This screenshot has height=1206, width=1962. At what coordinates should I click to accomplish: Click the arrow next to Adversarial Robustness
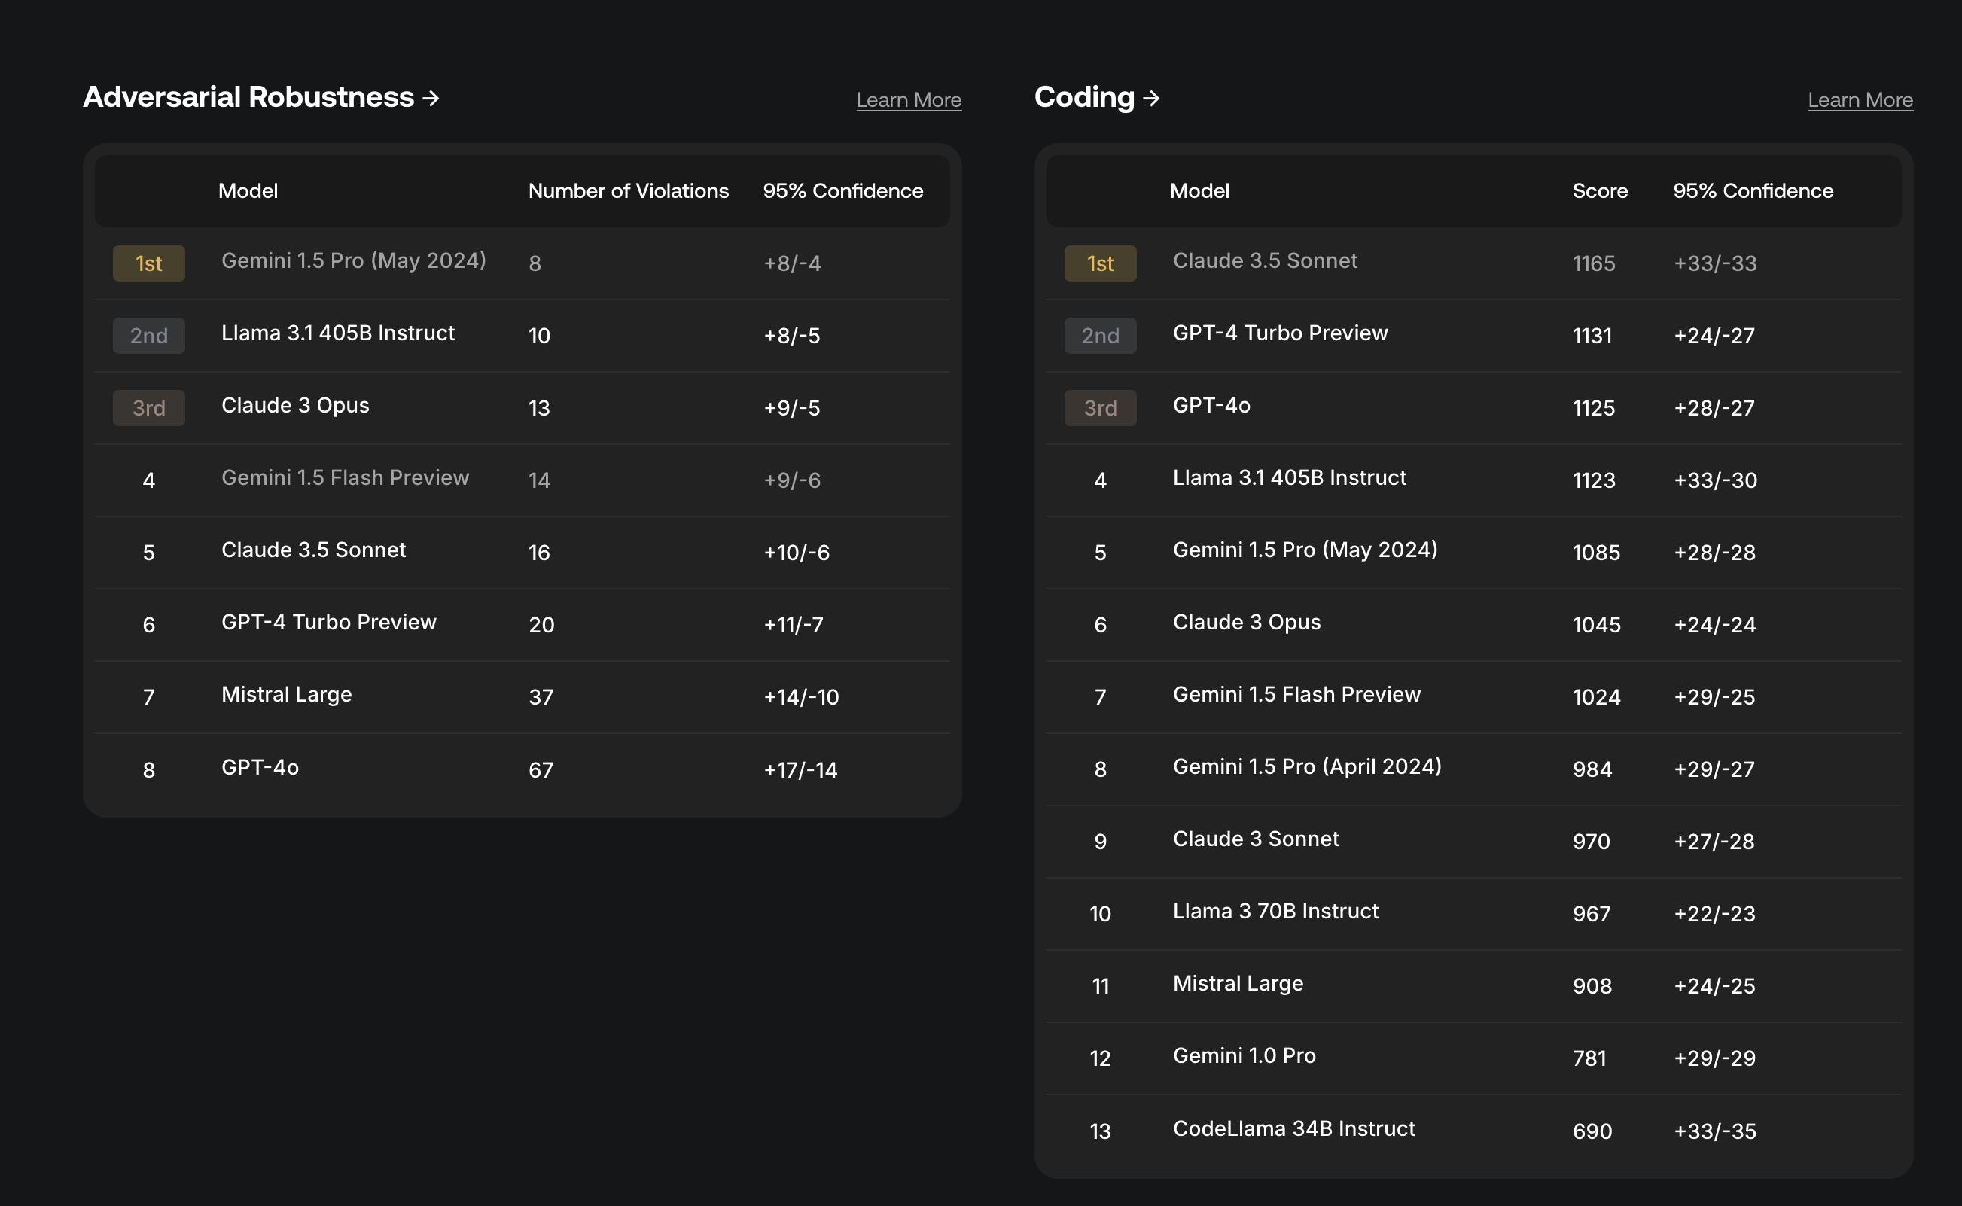[431, 98]
